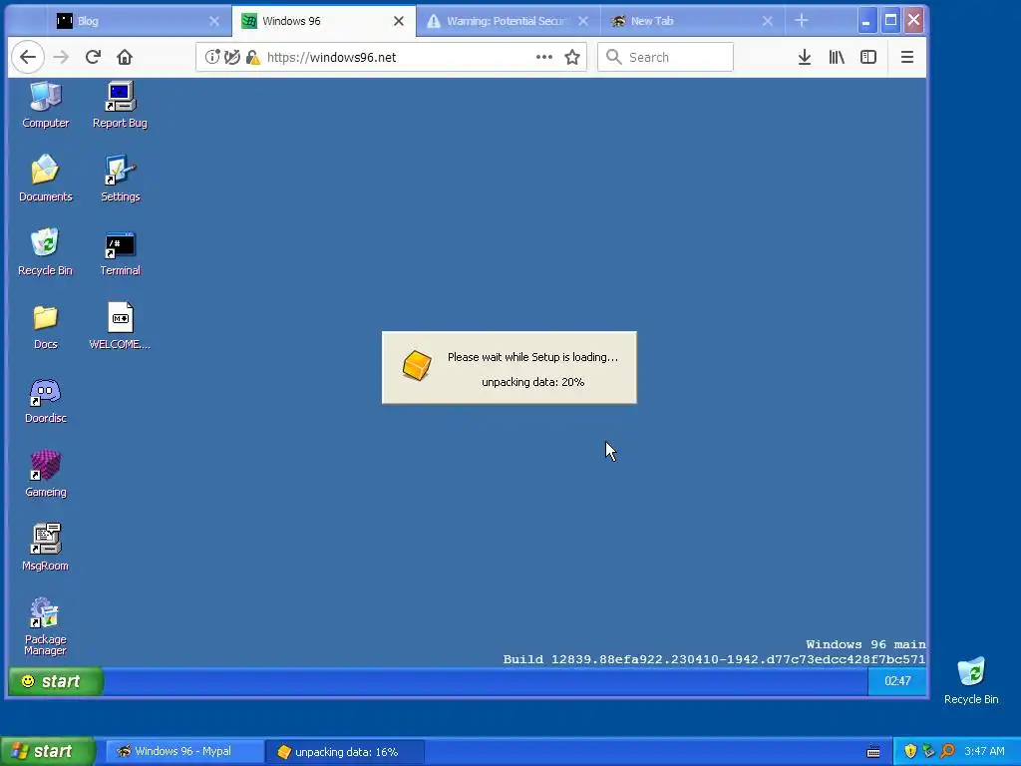
Task: Click 'unpacking data: 20%' progress text
Action: coord(532,382)
